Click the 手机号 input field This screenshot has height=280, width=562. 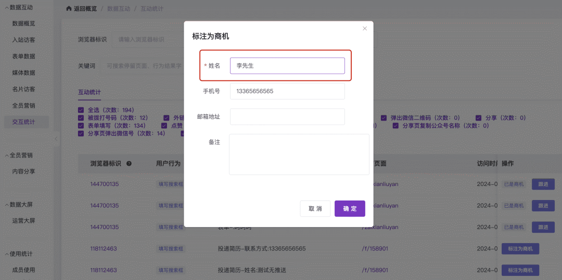coord(287,91)
